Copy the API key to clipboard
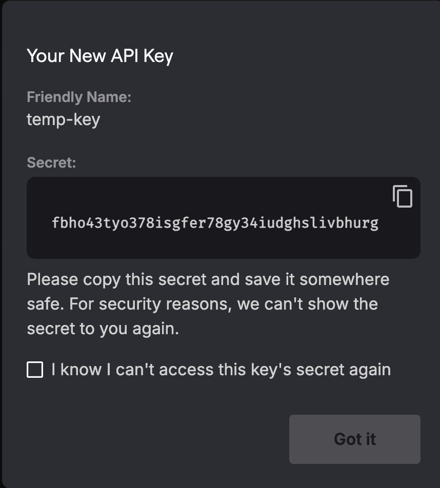Viewport: 440px width, 488px height. click(403, 196)
